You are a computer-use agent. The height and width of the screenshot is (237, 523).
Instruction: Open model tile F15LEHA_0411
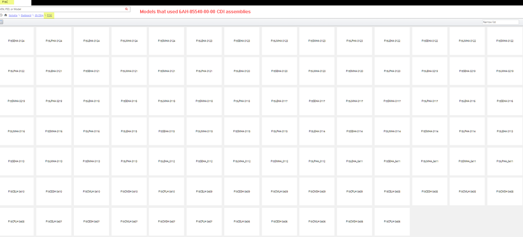point(355,161)
